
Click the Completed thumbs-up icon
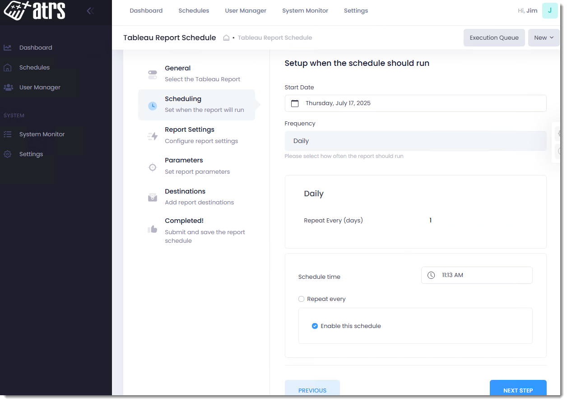tap(153, 229)
